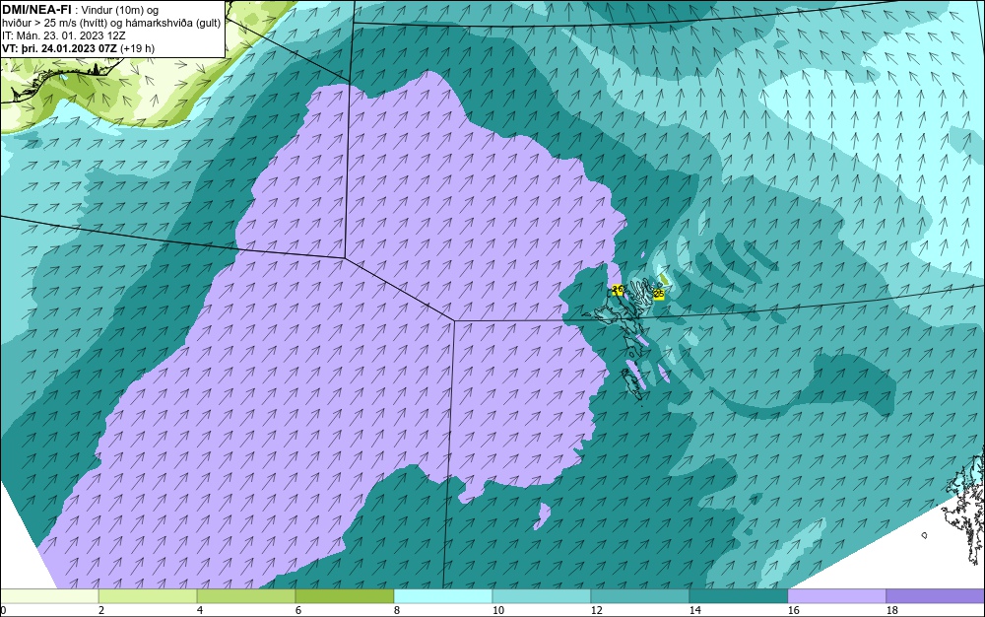Select the 6–8 m/s olive green legend swatch

click(344, 596)
